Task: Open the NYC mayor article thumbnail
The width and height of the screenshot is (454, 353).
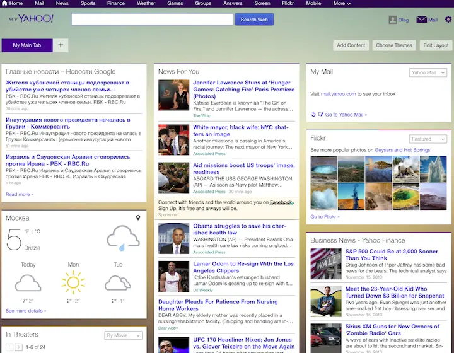Action: tap(174, 140)
